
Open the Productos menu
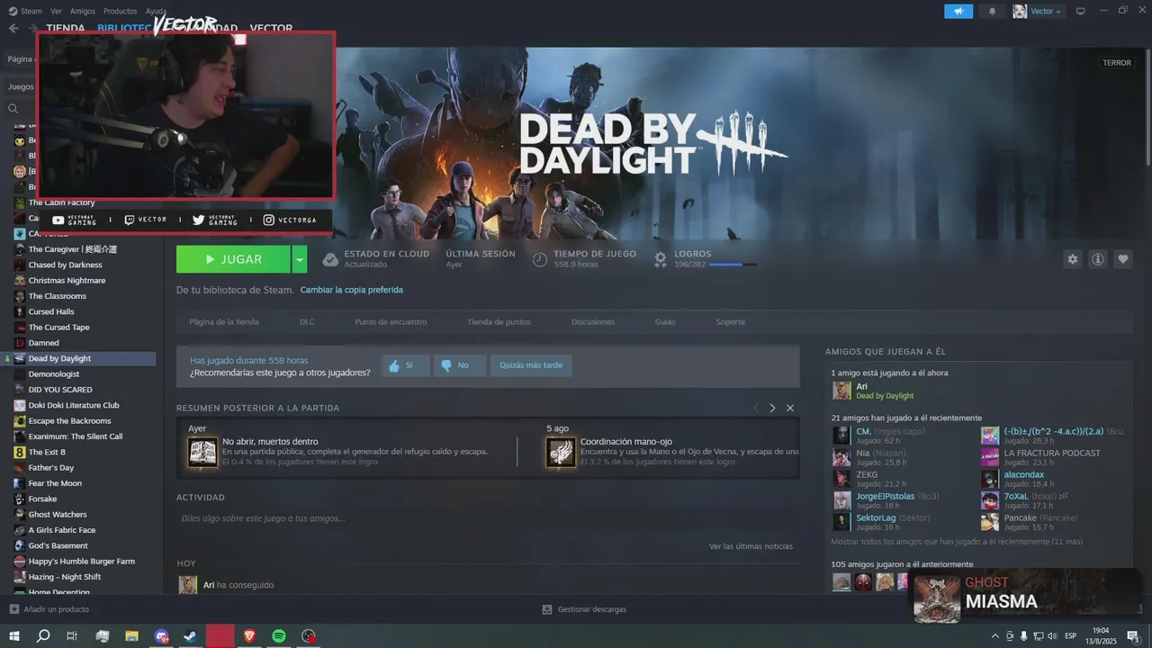click(121, 11)
